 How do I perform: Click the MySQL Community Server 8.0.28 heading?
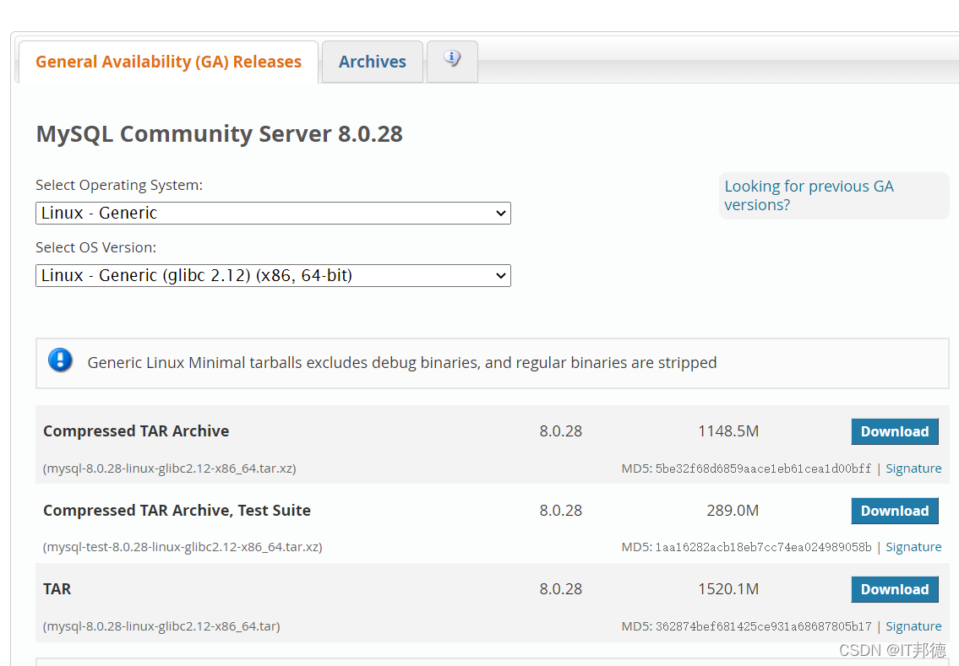tap(220, 134)
